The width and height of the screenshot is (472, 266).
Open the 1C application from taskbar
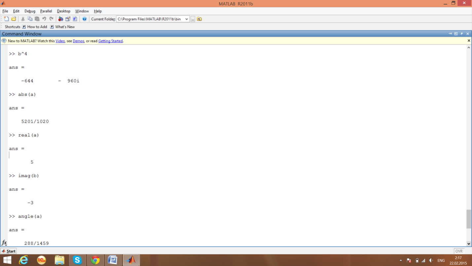41,260
